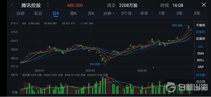
Task: Select 前复权 adjustment option
Action: pyautogui.click(x=201, y=32)
